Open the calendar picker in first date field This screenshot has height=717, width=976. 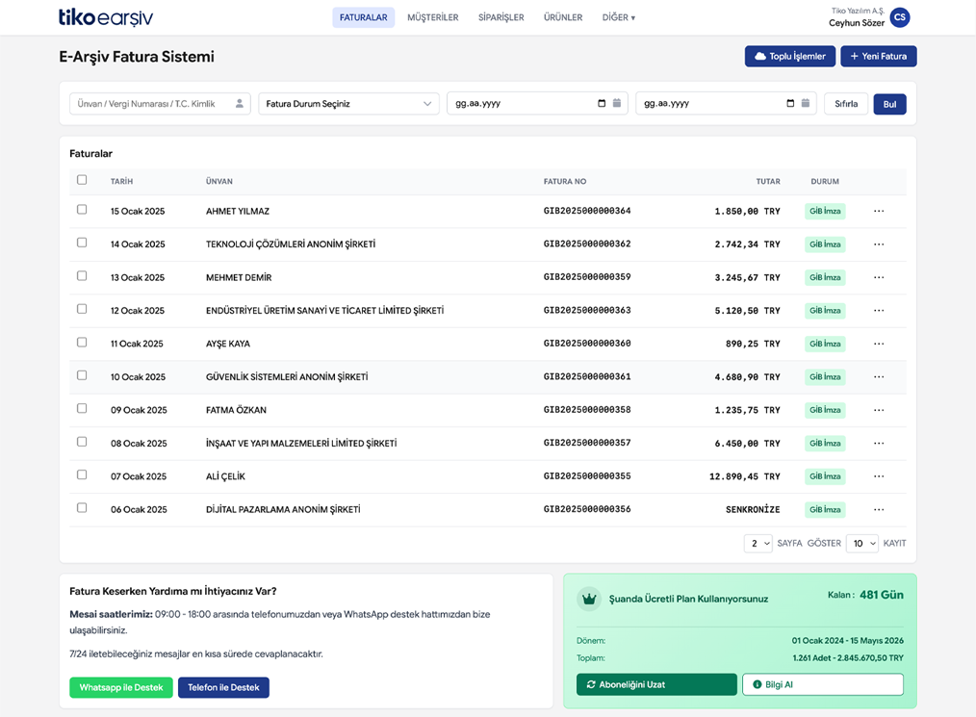tap(603, 104)
